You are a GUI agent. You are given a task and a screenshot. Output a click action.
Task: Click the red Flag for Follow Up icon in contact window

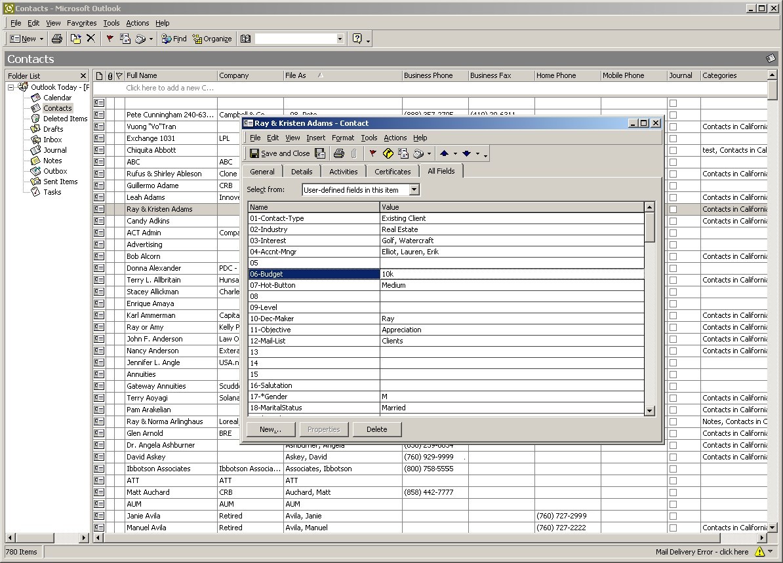pos(372,153)
